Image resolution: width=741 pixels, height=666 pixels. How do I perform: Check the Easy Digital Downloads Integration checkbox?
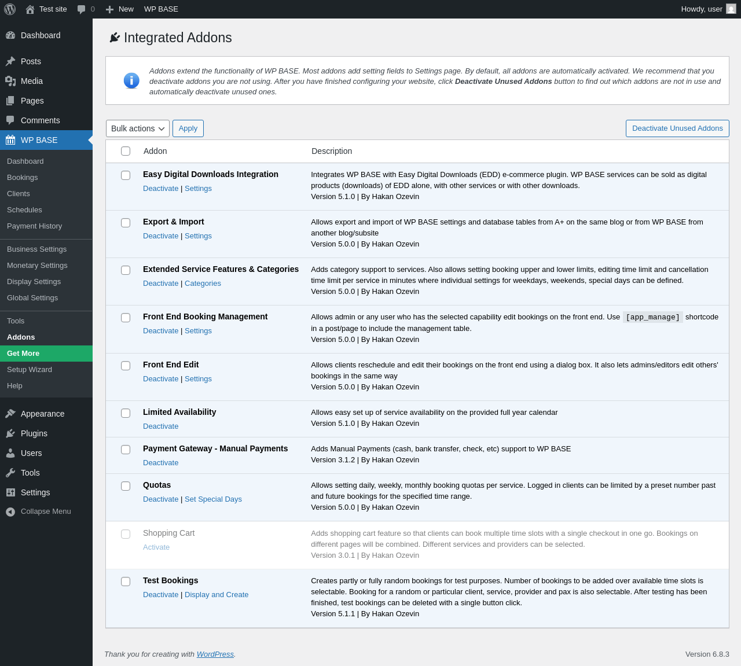pyautogui.click(x=126, y=175)
